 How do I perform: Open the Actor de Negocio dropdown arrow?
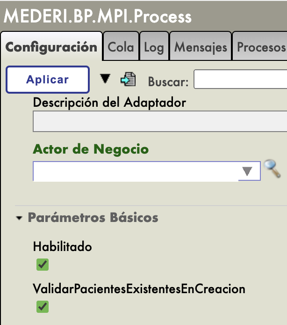[246, 172]
